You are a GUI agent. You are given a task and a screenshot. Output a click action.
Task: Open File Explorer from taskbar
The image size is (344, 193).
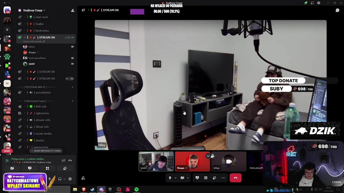click(x=75, y=190)
